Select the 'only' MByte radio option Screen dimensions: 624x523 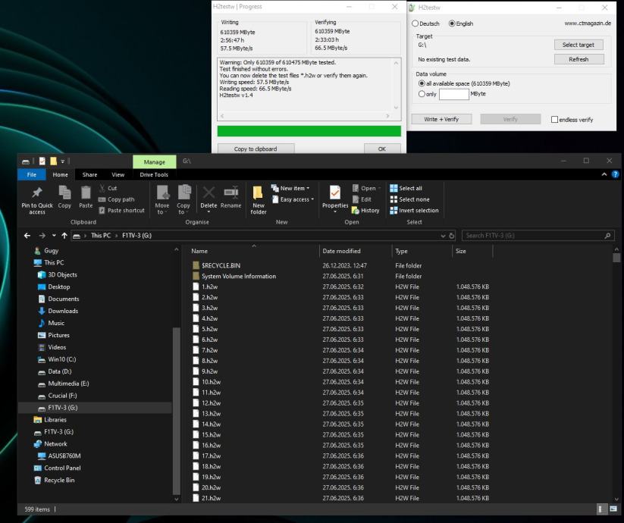click(x=422, y=94)
